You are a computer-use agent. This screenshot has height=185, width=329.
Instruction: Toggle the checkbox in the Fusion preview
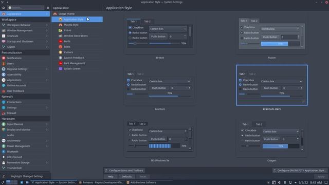click(242, 27)
